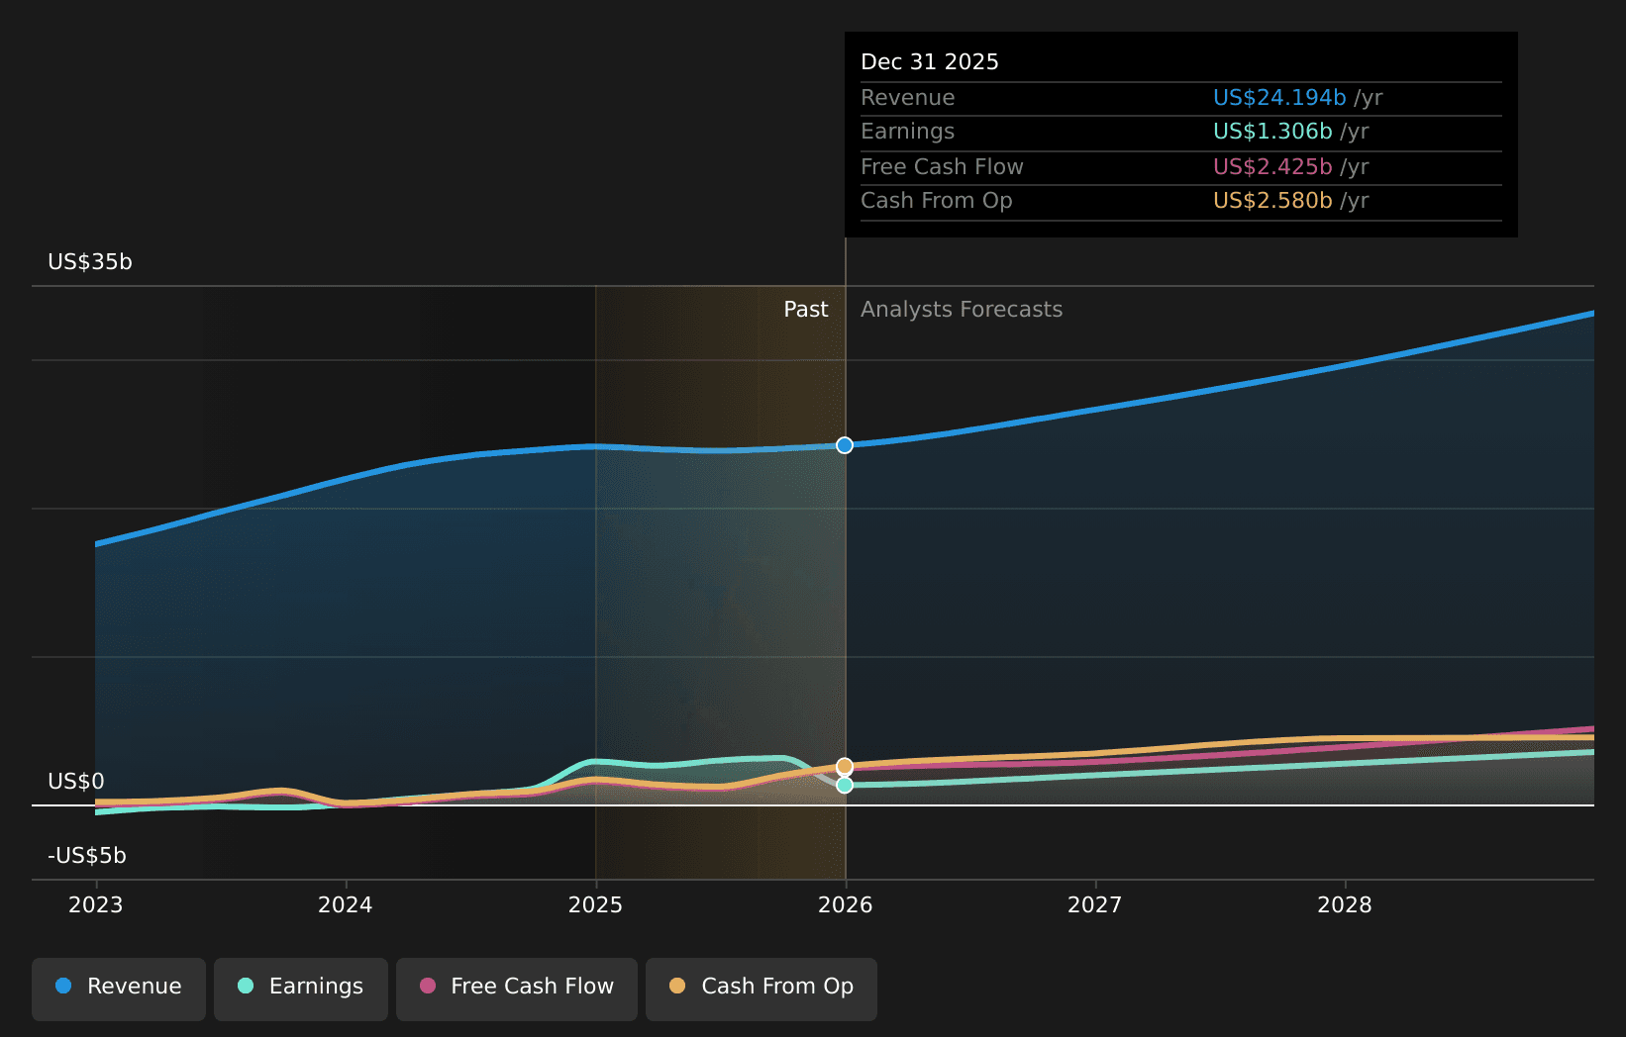Click the 2027 x-axis label
The height and width of the screenshot is (1037, 1626).
point(1095,905)
